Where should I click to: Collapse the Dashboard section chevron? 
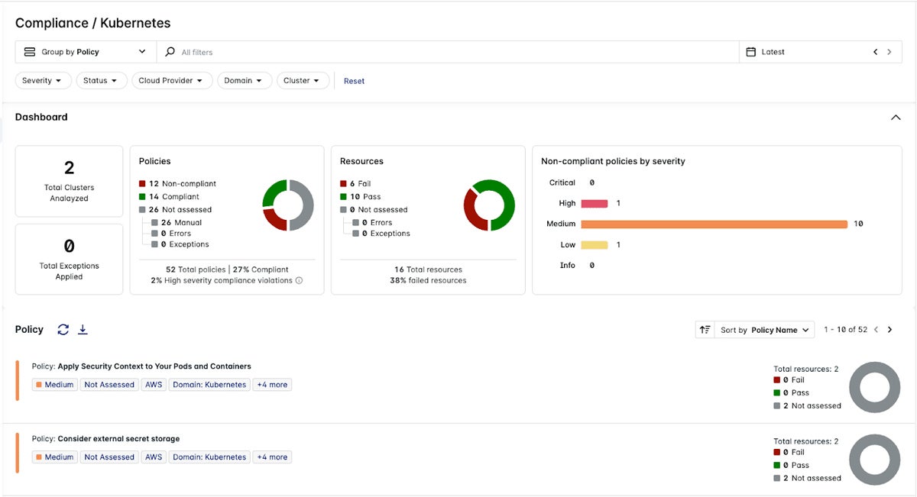pos(896,118)
